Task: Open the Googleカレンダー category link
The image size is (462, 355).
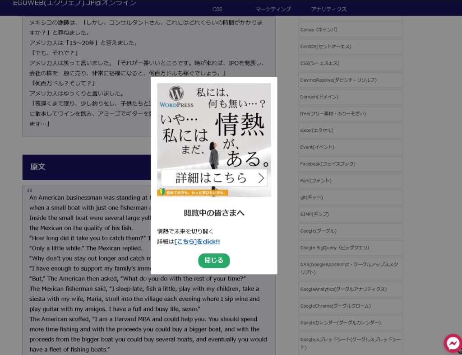Action: click(340, 322)
